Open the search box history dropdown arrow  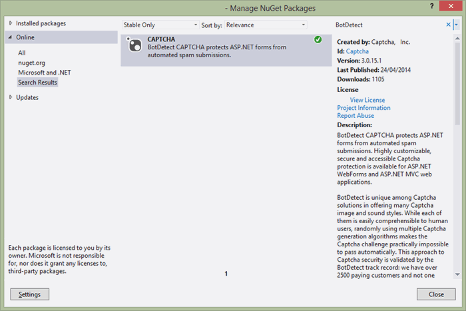pos(456,25)
